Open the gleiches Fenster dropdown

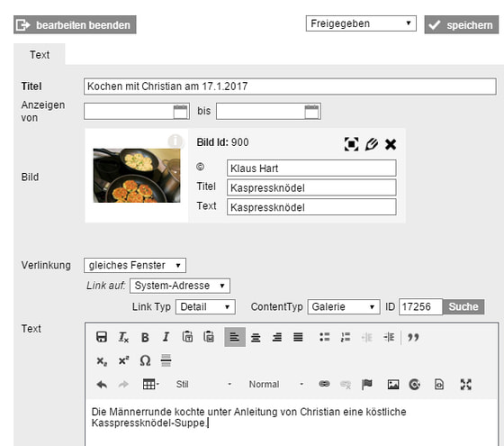point(135,266)
